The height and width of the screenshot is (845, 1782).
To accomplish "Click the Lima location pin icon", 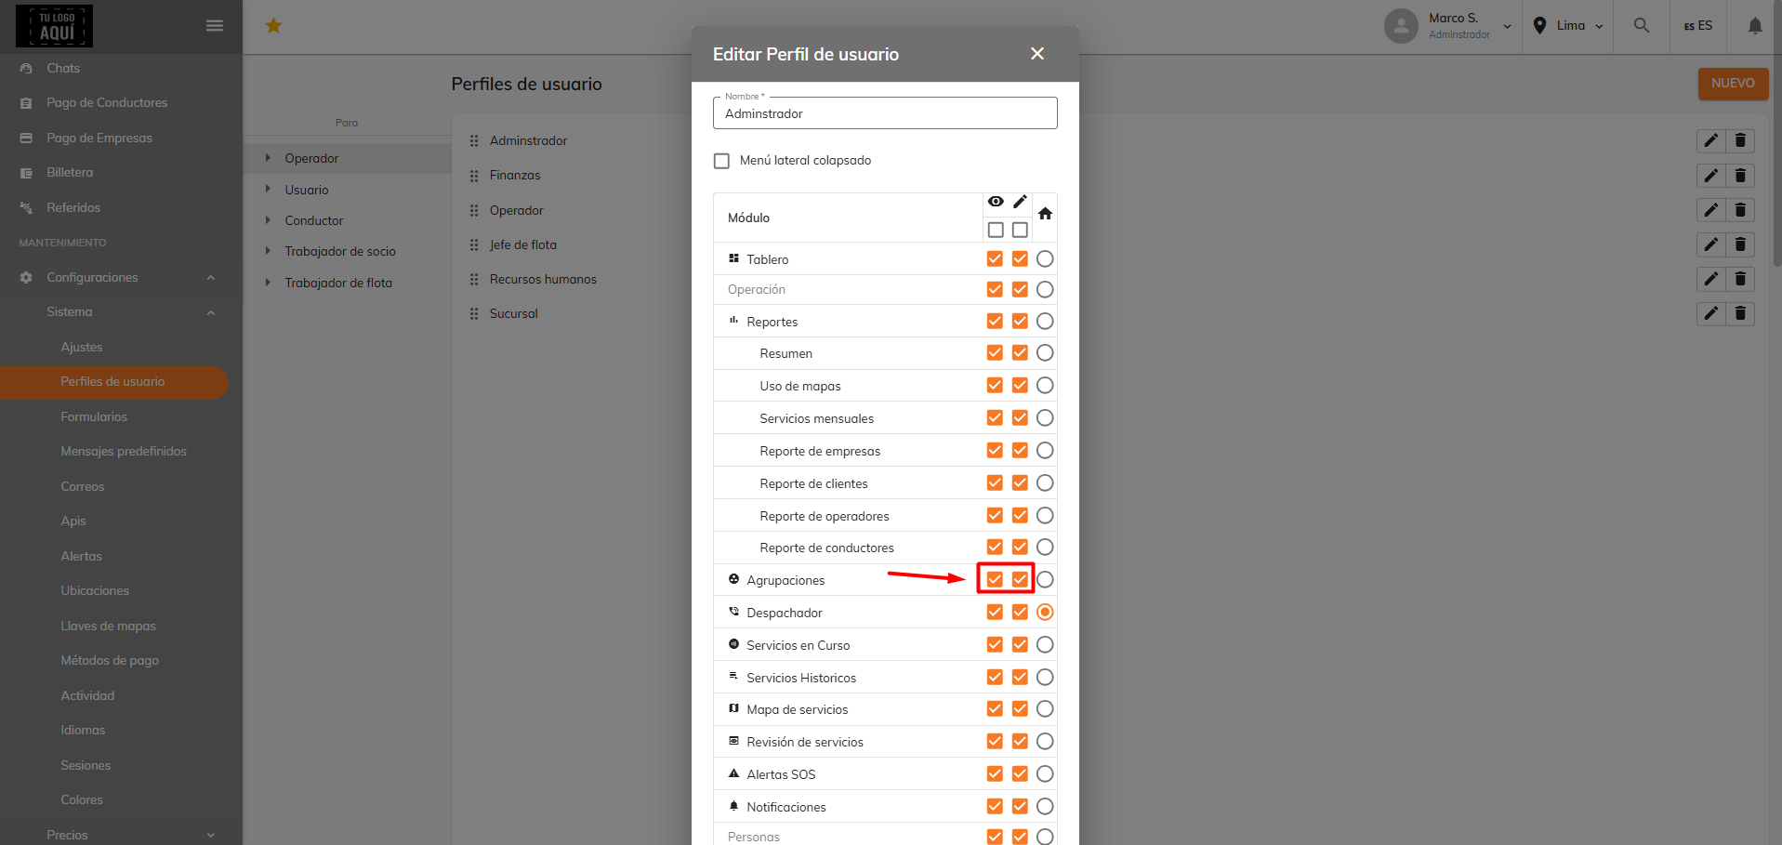I will click(x=1539, y=26).
